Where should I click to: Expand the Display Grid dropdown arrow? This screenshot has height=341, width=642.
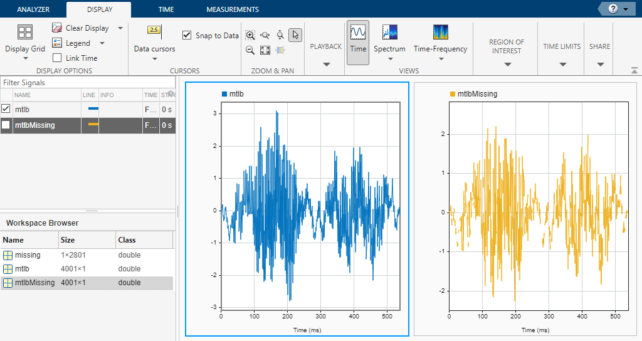(x=25, y=58)
